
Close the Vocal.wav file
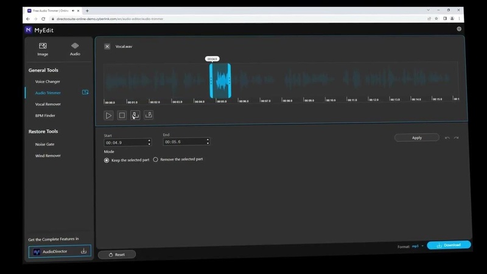(107, 46)
